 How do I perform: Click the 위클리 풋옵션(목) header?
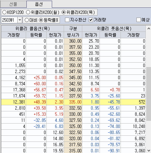pyautogui.click(x=114, y=28)
